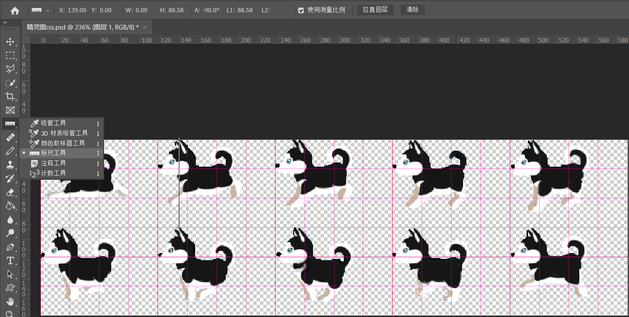This screenshot has width=629, height=317.
Task: Switch to 精灵图css.psd document tab
Action: 83,27
